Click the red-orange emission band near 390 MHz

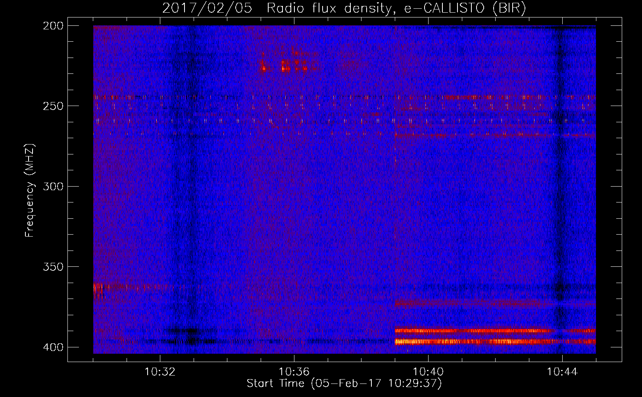495,330
